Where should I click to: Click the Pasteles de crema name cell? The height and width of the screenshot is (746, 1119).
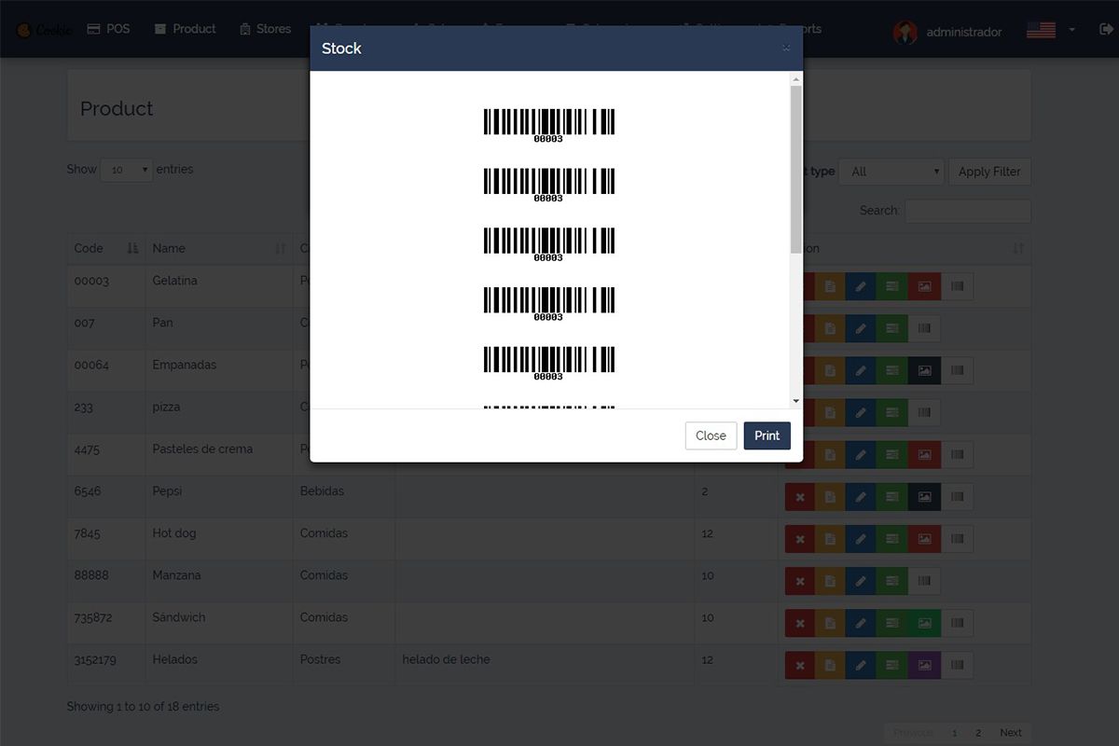coord(219,454)
